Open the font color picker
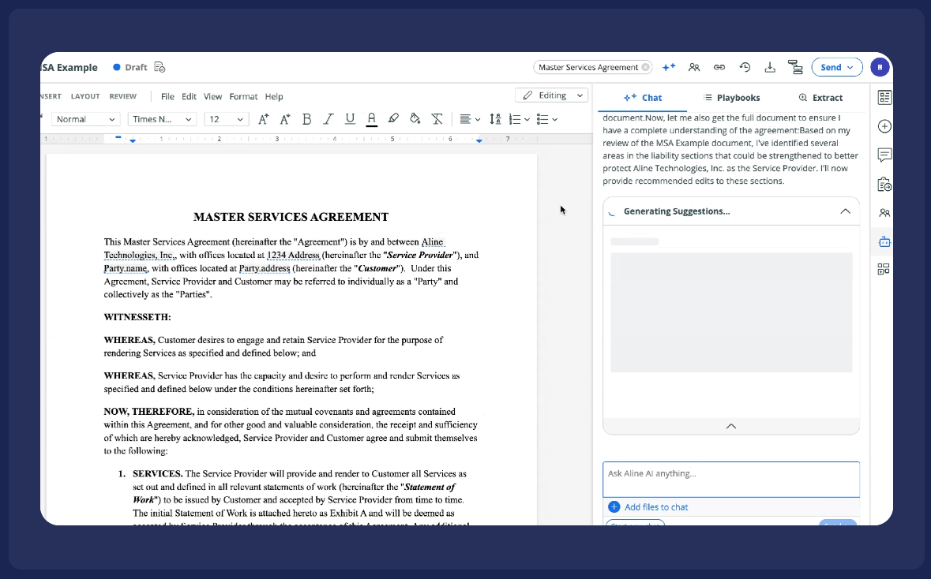This screenshot has width=931, height=579. pyautogui.click(x=372, y=119)
